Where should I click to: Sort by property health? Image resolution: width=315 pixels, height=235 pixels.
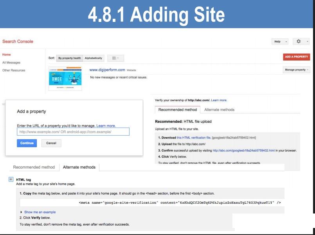(70, 58)
